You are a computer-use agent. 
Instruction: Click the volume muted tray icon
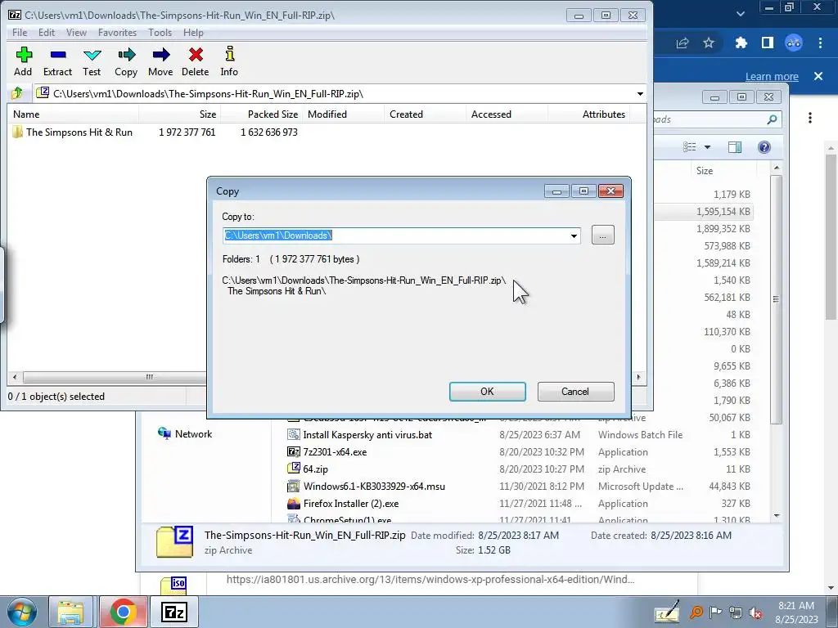pos(755,612)
